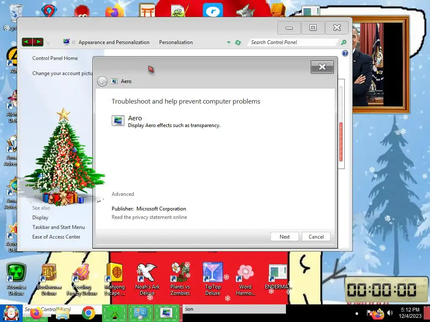The width and height of the screenshot is (430, 322).
Task: Click the taskbar clock showing 5:12 PM
Action: [410, 313]
